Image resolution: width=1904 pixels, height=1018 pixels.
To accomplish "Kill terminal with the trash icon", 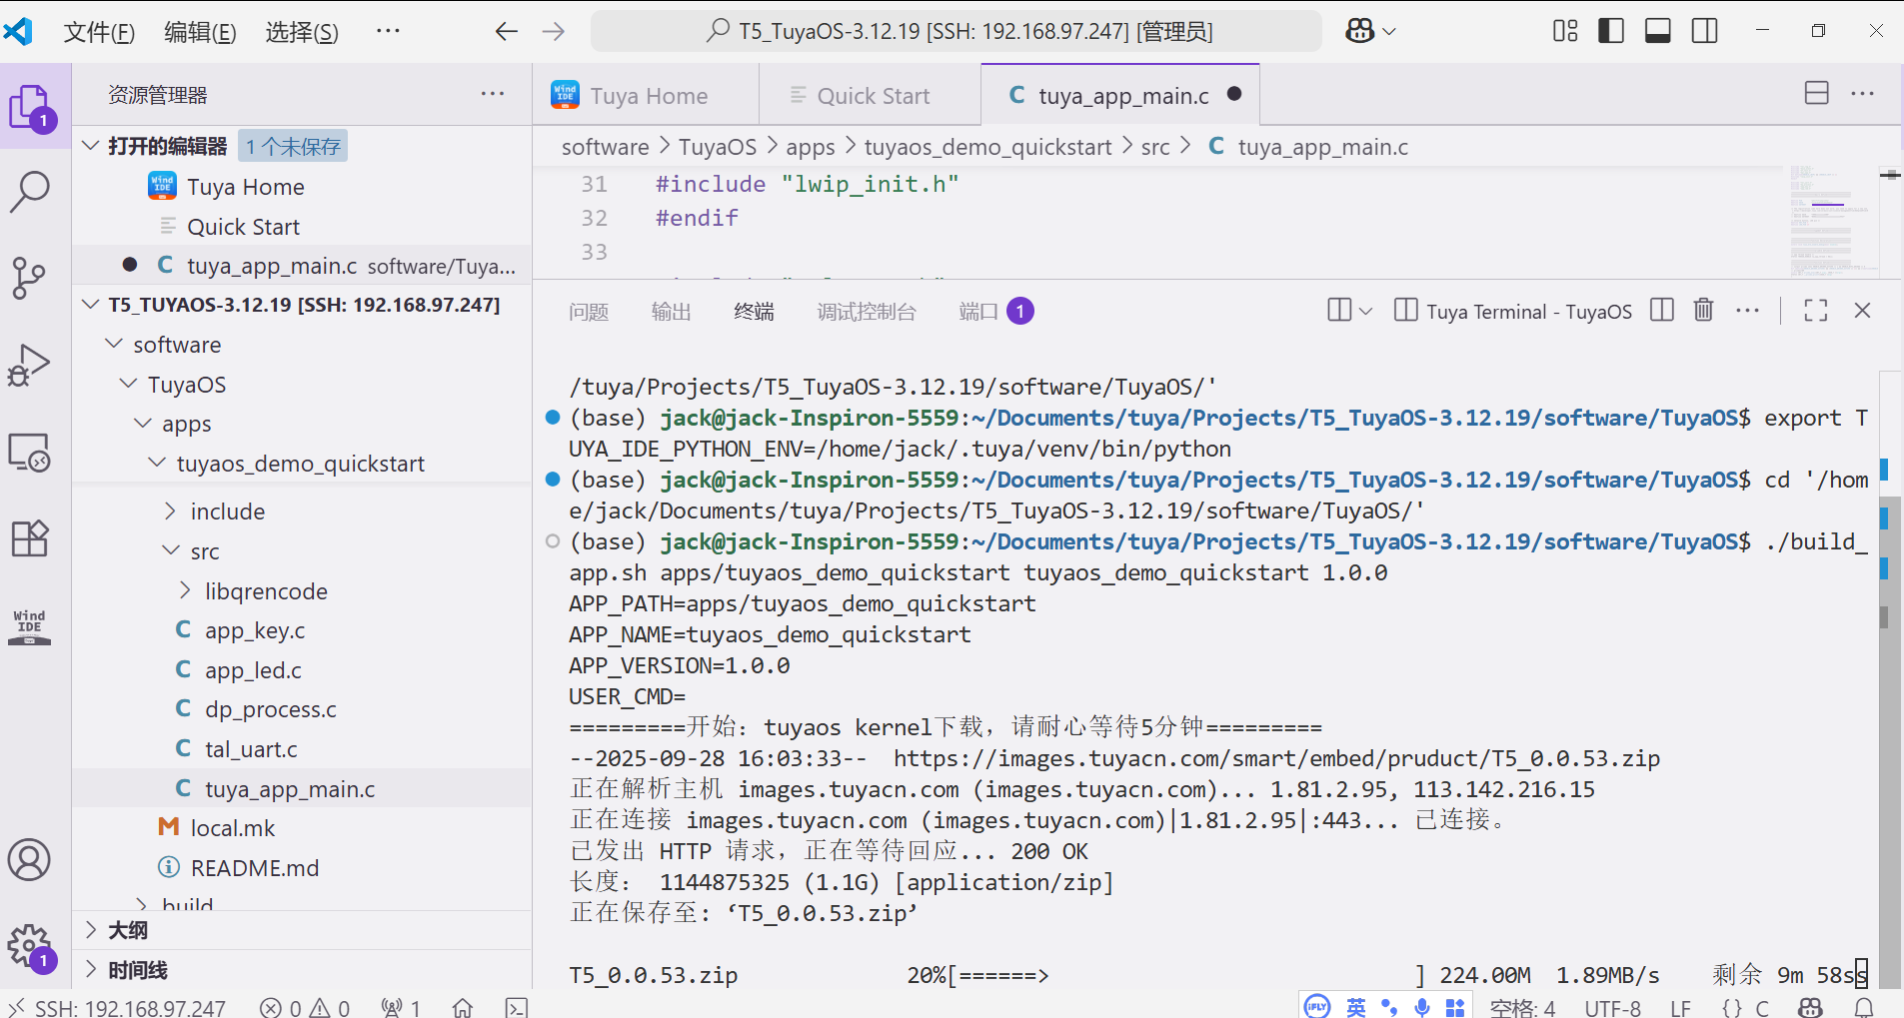I will [x=1704, y=311].
